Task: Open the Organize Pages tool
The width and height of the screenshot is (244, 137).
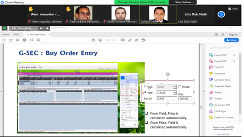Action: (222, 86)
